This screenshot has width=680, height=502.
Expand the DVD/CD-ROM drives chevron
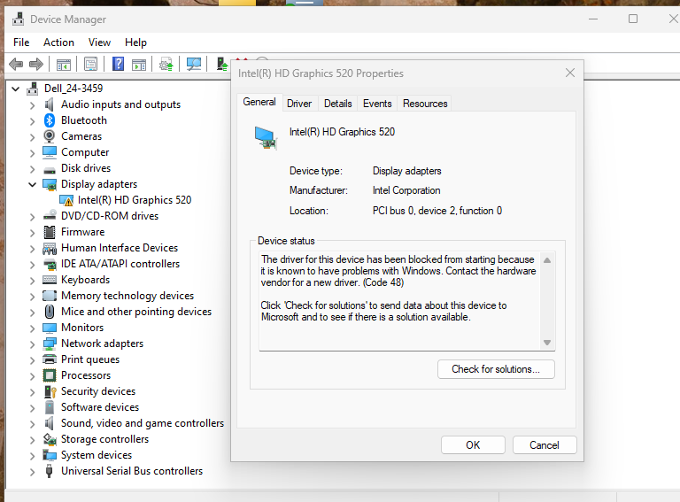click(x=32, y=217)
